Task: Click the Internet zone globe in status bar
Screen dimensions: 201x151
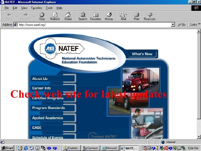Action: pos(163,142)
